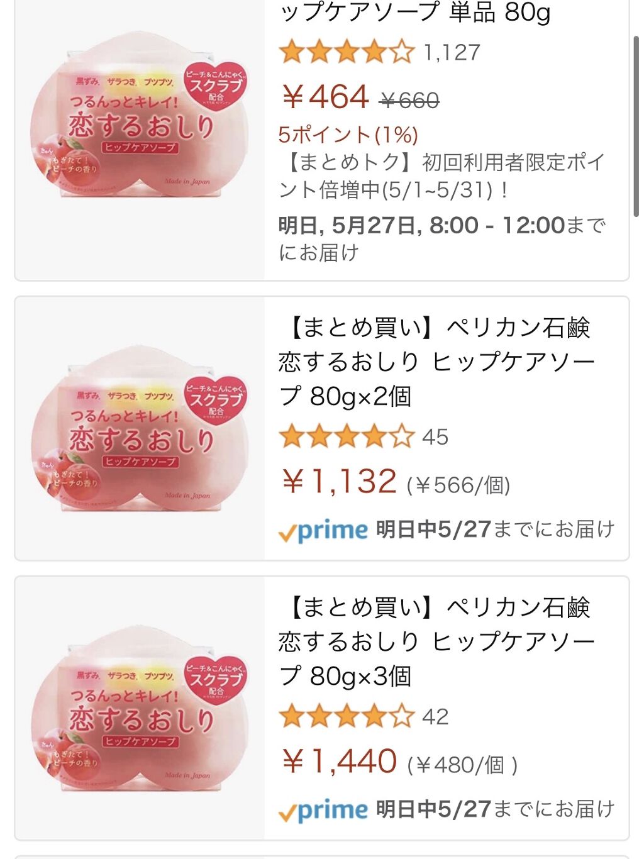Open the 80g×3個 soap product image

[x=140, y=709]
